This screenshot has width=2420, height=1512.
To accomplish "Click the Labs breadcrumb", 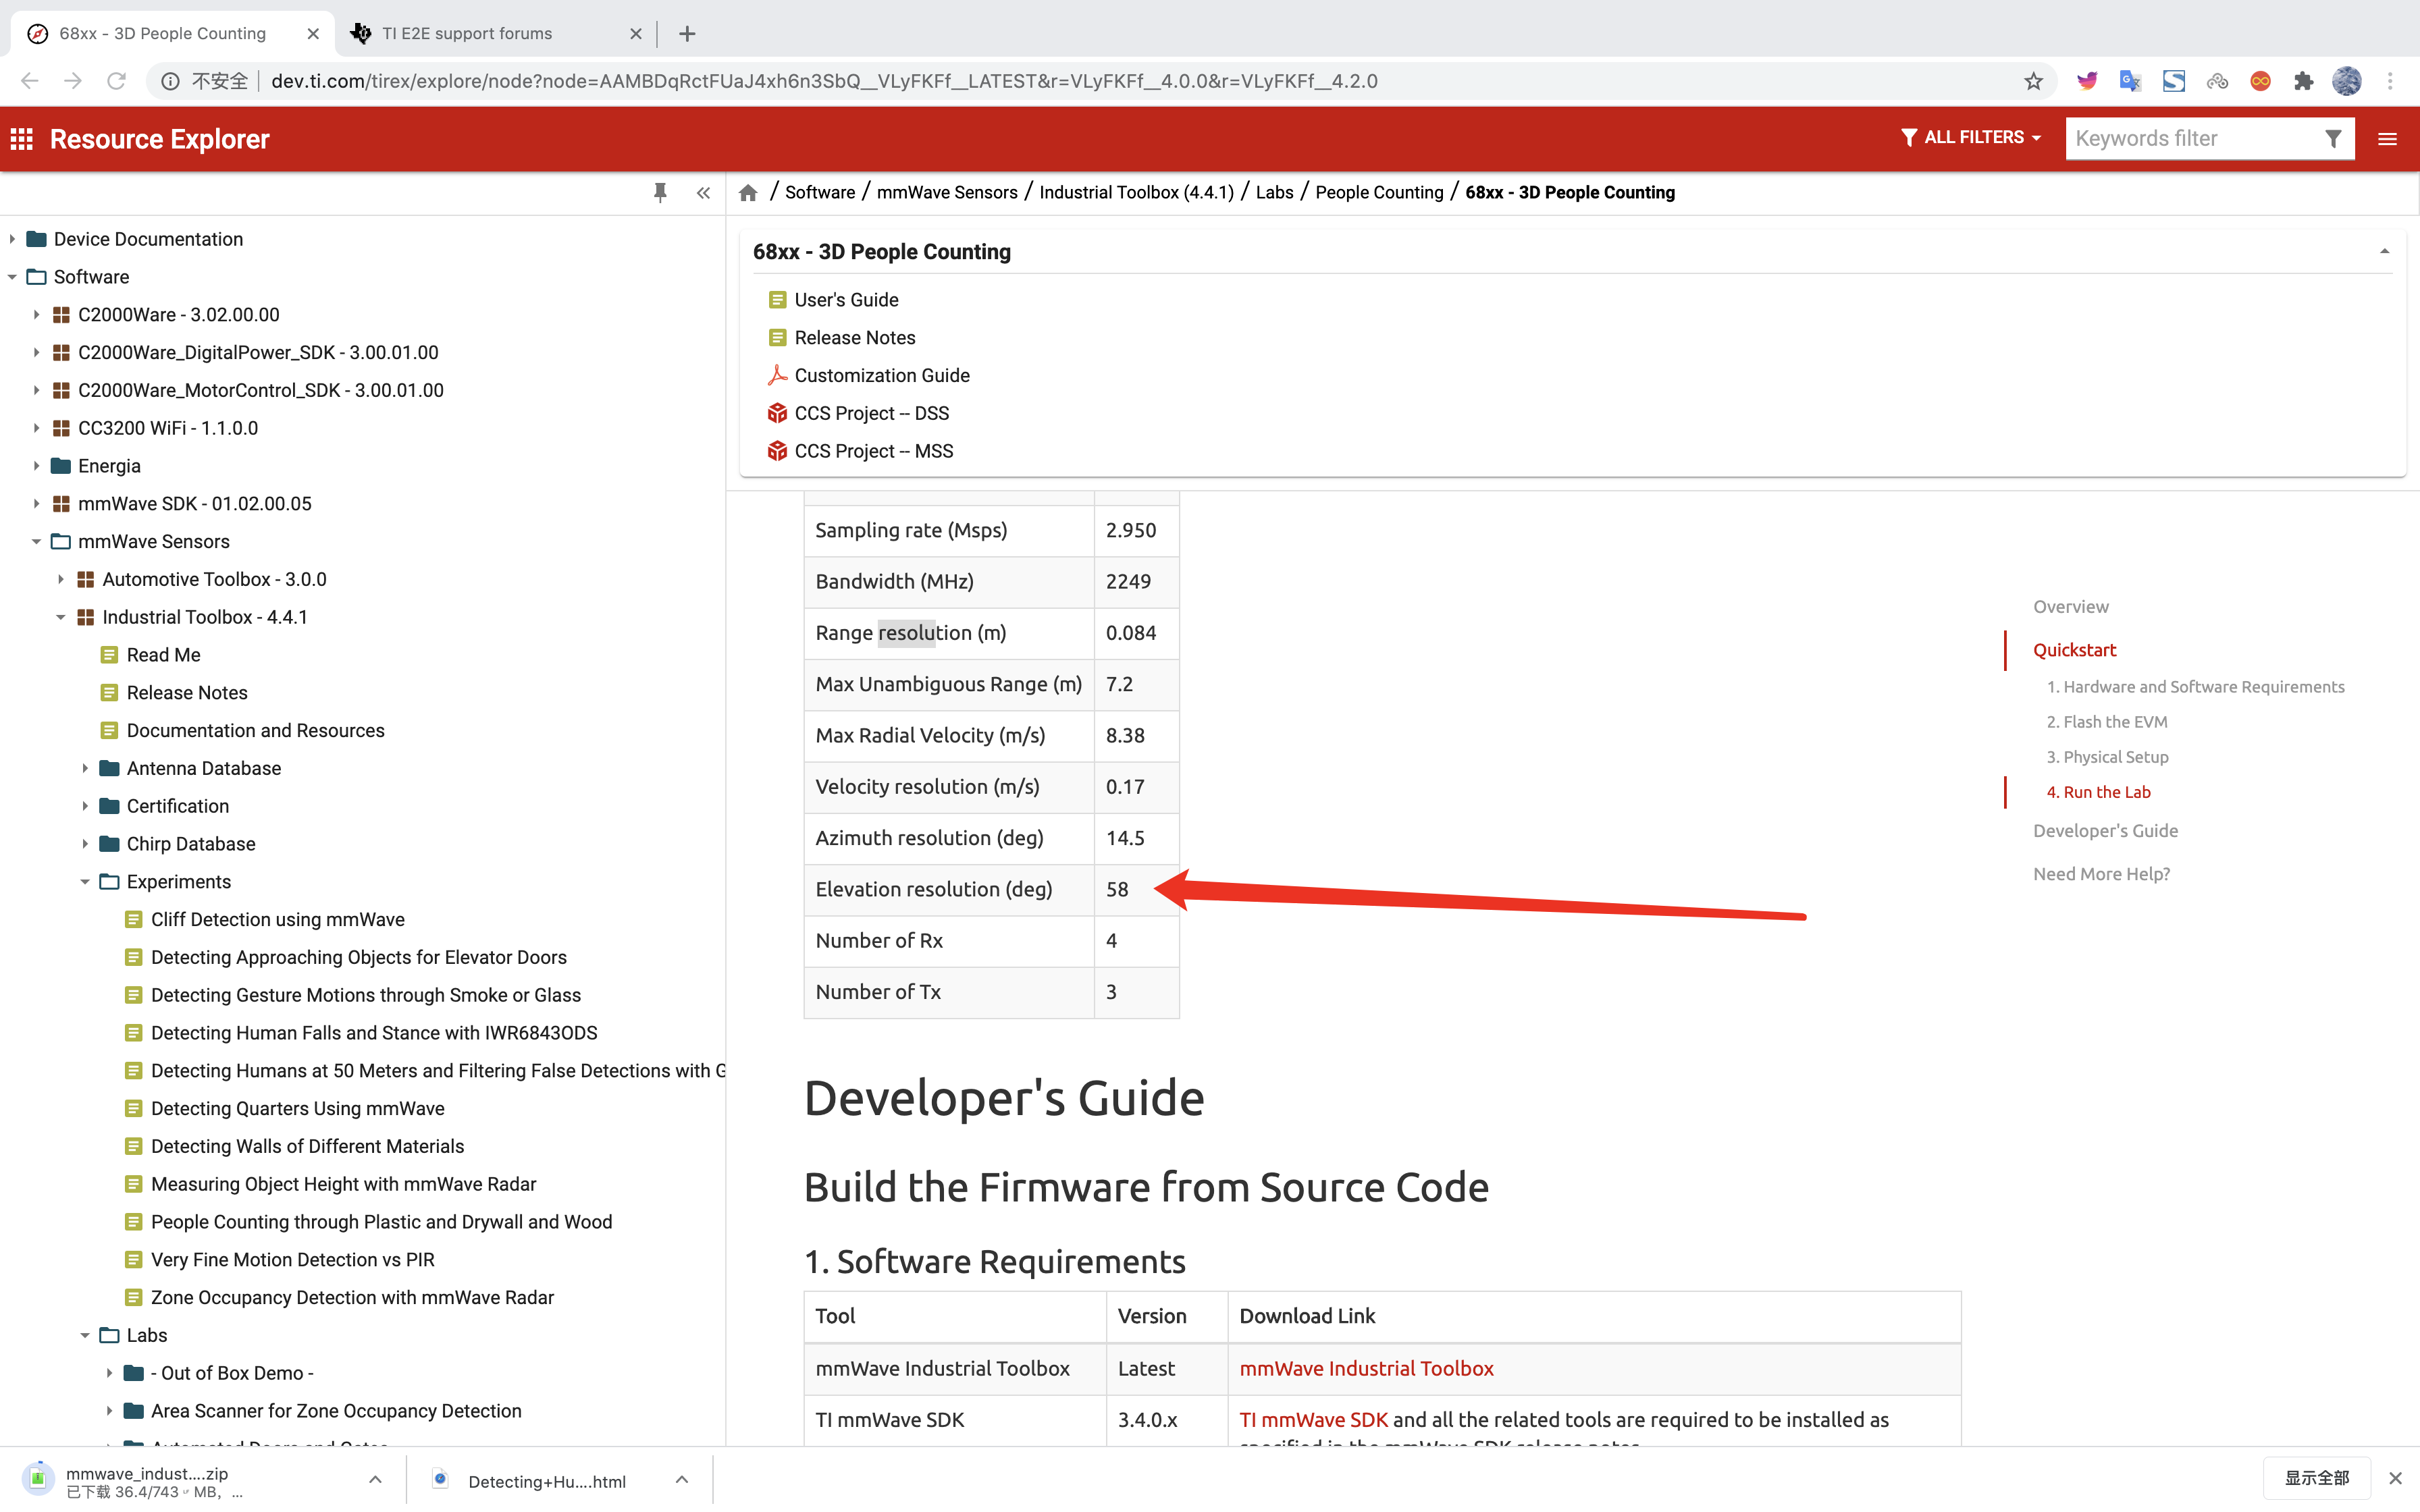I will [x=1274, y=192].
